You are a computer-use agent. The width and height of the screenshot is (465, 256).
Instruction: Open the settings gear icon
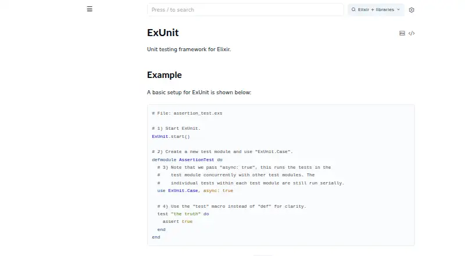[x=412, y=10]
